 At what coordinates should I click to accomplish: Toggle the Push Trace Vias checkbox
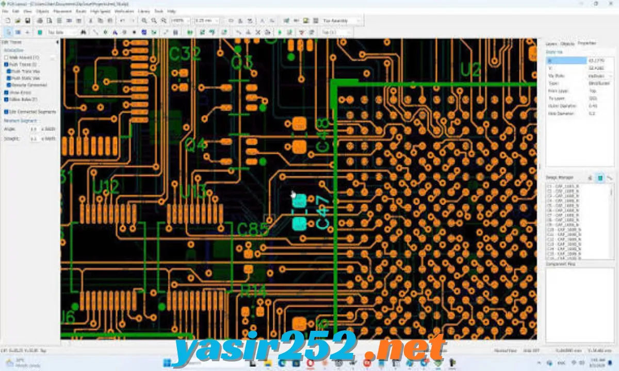pos(9,72)
